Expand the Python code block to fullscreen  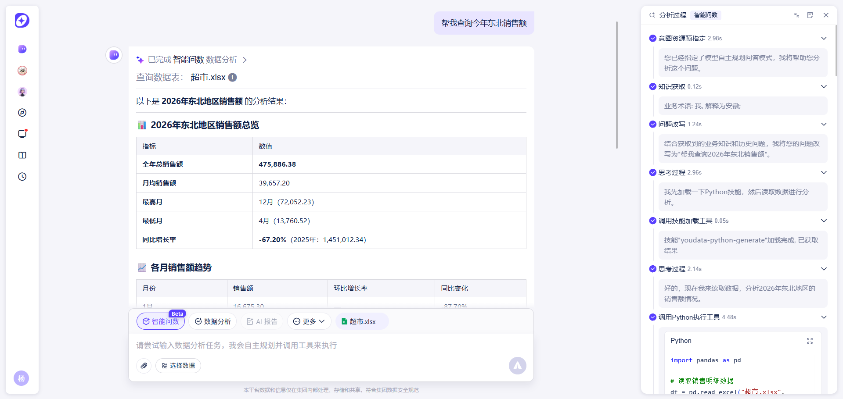tap(810, 341)
